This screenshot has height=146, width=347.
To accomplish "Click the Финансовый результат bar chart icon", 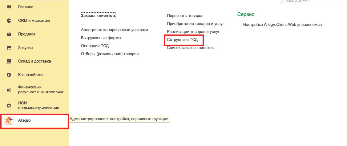I will 9,90.
